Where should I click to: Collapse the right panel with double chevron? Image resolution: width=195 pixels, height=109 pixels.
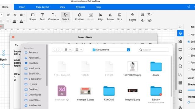coord(180,27)
